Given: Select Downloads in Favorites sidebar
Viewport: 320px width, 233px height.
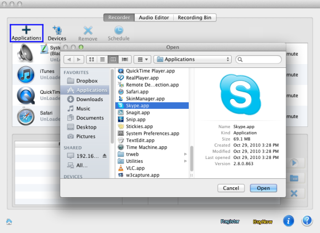Looking at the screenshot, I should click(85, 99).
